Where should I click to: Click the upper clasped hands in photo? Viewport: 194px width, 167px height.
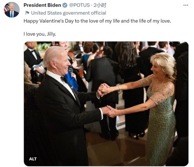[x=104, y=89]
